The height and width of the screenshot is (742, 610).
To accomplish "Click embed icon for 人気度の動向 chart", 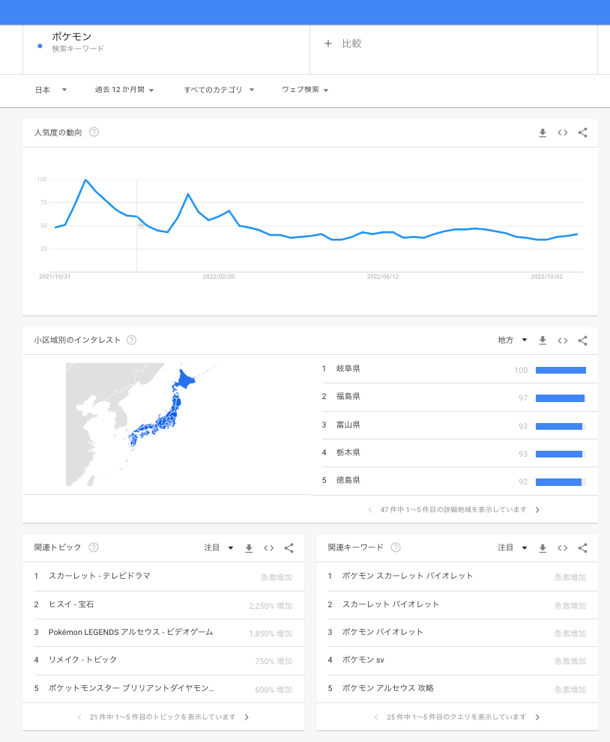I will 563,133.
